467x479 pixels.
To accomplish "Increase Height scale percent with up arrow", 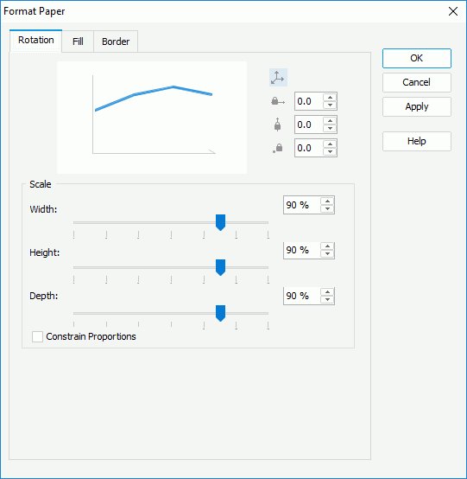I will coord(327,246).
